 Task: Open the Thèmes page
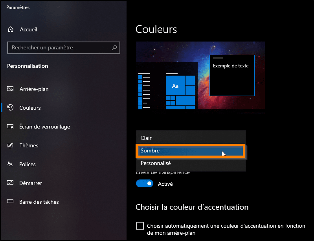tap(29, 145)
